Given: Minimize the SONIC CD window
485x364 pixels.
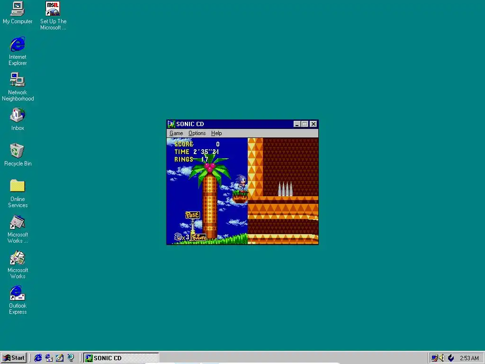Looking at the screenshot, I should (297, 124).
